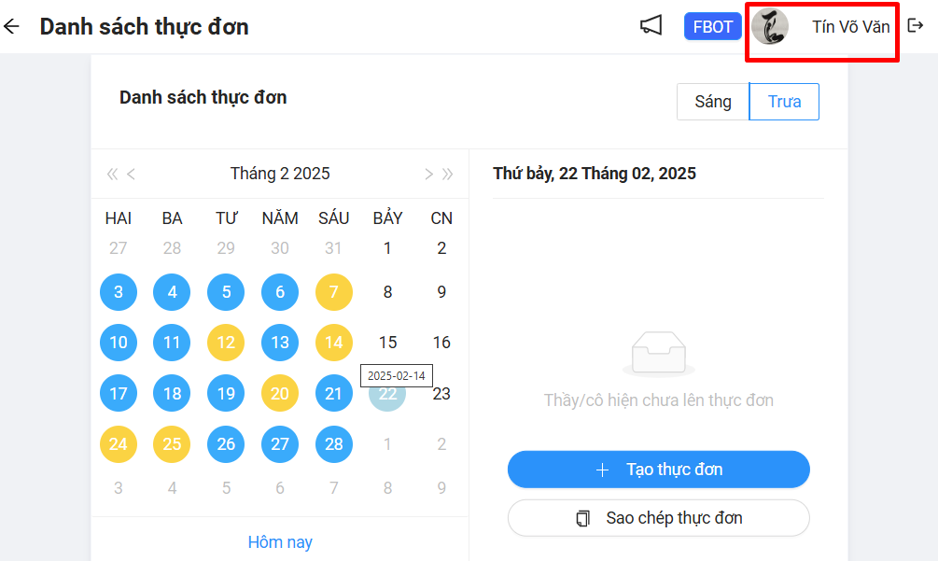The height and width of the screenshot is (561, 938).
Task: Choose yellow date 24 in calendar
Action: 119,443
